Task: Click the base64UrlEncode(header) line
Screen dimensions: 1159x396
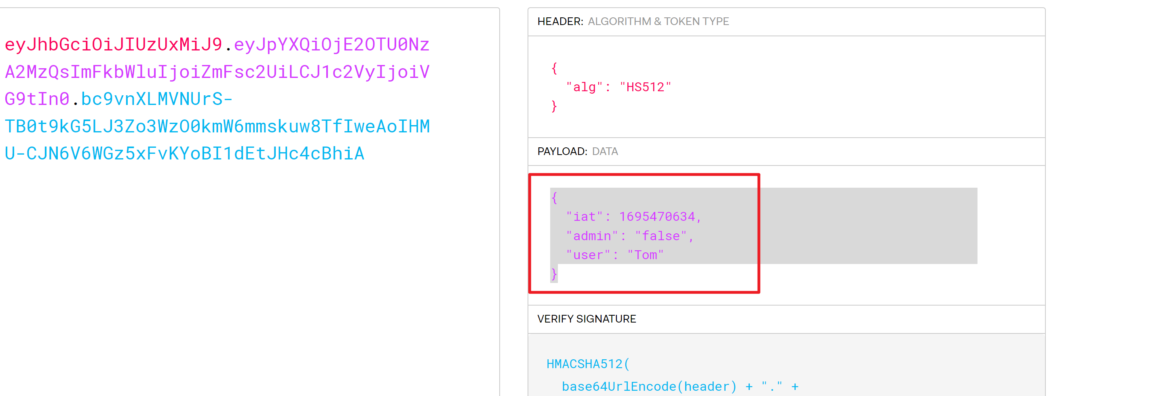Action: 680,387
